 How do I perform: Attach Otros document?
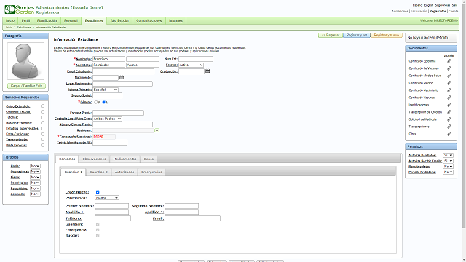pos(449,134)
